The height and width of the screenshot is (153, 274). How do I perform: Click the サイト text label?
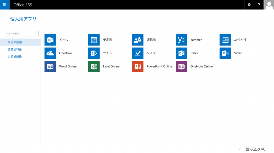pyautogui.click(x=107, y=53)
